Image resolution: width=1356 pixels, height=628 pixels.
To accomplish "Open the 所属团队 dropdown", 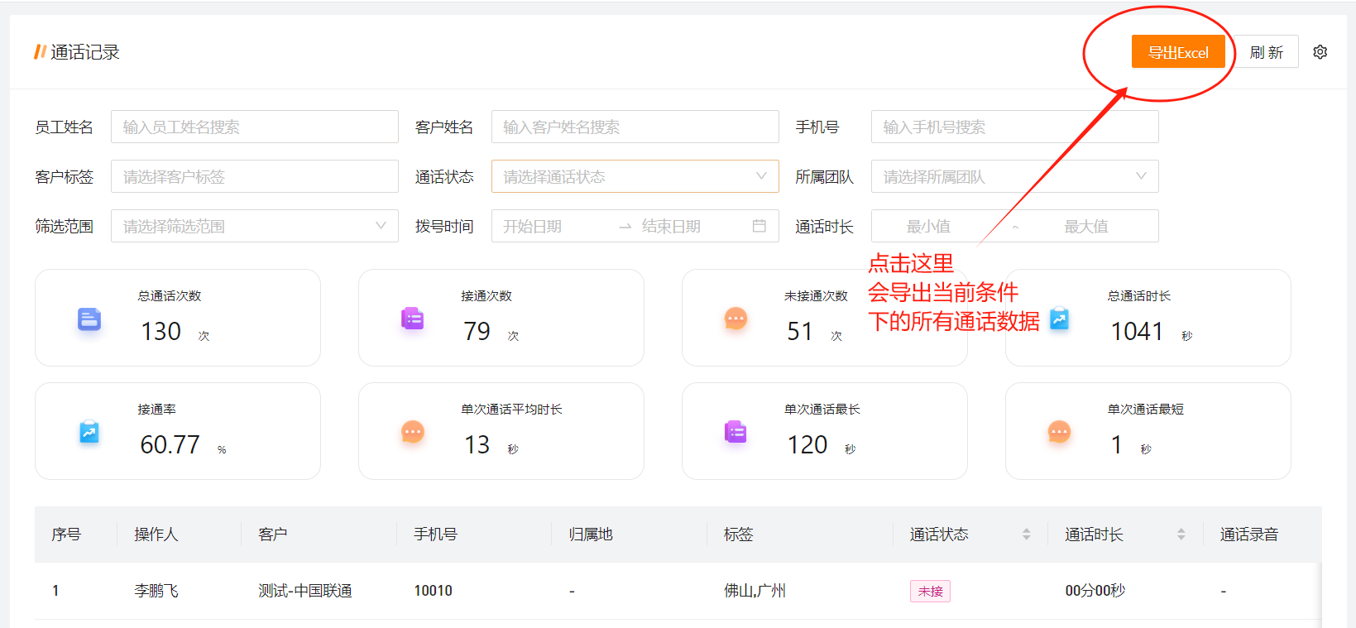I will coord(1015,176).
